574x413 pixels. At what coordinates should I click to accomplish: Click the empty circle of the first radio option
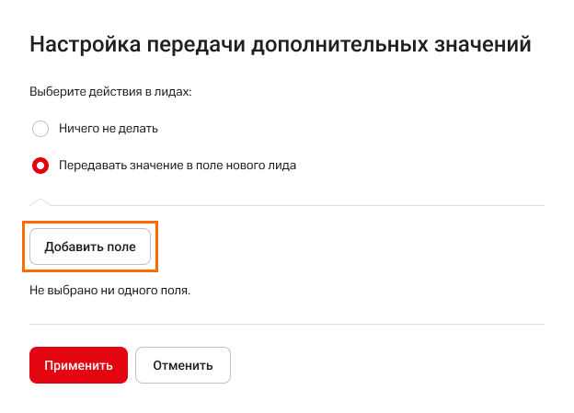click(40, 129)
